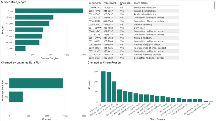This screenshot has height=121, width=216.
Task: Click phone number 341-8667
Action: click(108, 11)
